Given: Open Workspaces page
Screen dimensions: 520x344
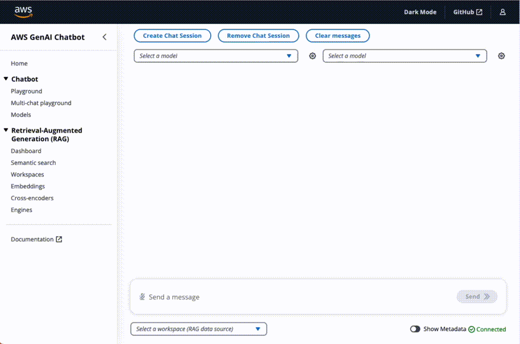Looking at the screenshot, I should click(28, 174).
